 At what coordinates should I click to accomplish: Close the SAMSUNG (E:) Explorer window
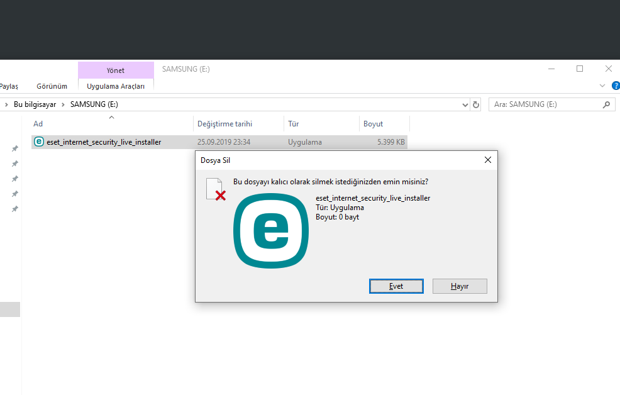[609, 69]
